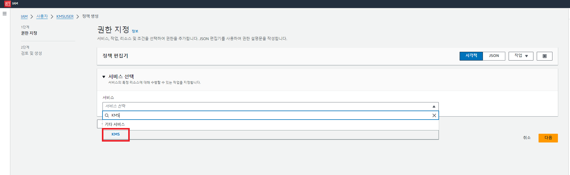Open the 작업 dropdown menu
This screenshot has height=175, width=570.
521,56
